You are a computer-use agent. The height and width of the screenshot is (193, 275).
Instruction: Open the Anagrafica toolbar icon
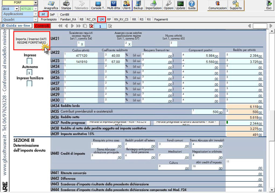pyautogui.click(x=51, y=5)
